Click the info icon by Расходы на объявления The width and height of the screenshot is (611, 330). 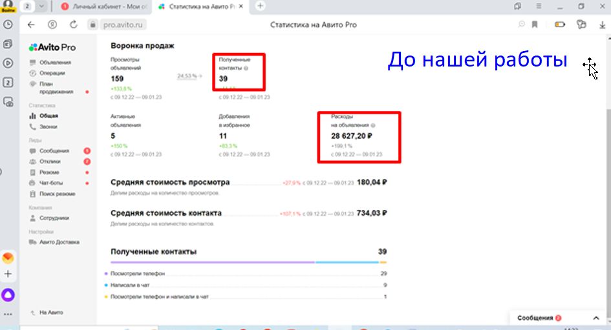pos(373,125)
